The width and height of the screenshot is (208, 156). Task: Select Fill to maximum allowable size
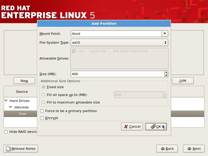(x=43, y=102)
